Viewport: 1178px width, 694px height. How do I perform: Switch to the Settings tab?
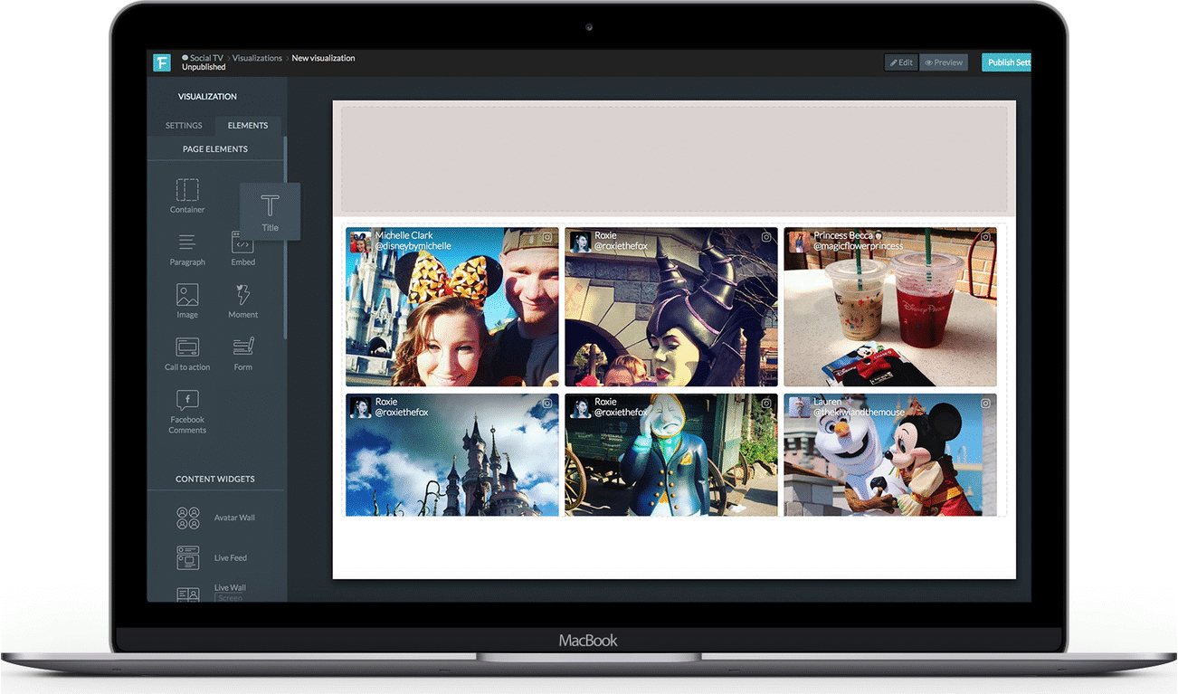184,126
